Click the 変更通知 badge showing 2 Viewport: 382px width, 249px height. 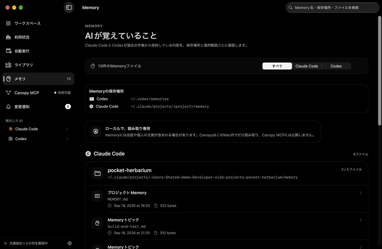(68, 107)
